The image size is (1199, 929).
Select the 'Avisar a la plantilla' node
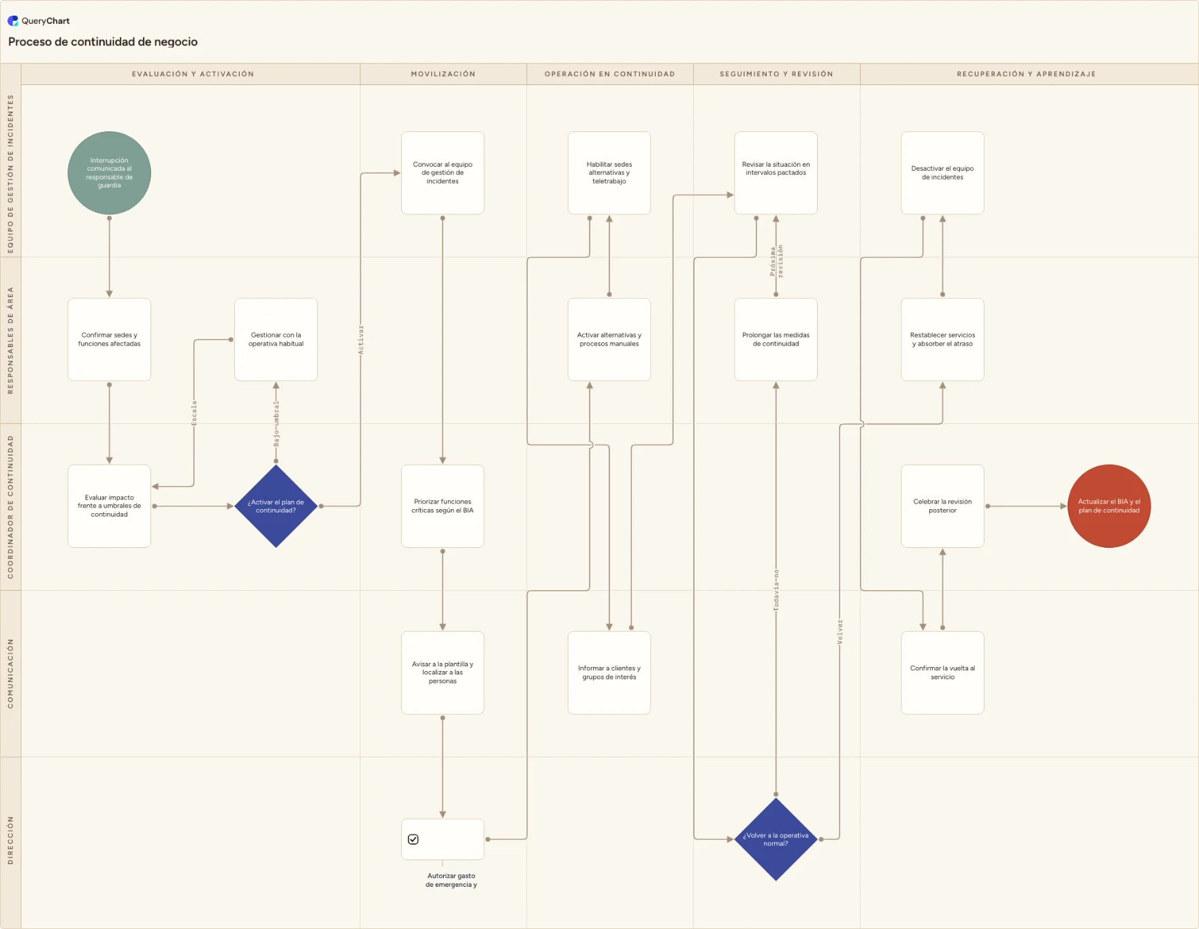click(x=443, y=672)
